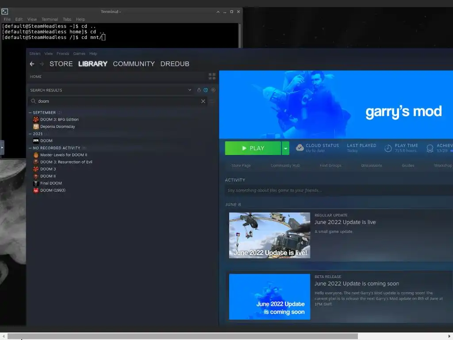Click 'Say something about this game' field
Viewport: 453px width, 340px height.
click(x=339, y=190)
